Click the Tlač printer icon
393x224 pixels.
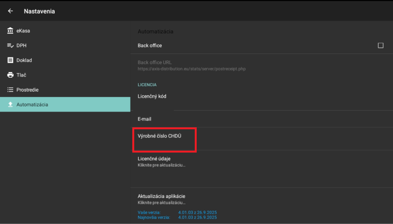(10, 75)
